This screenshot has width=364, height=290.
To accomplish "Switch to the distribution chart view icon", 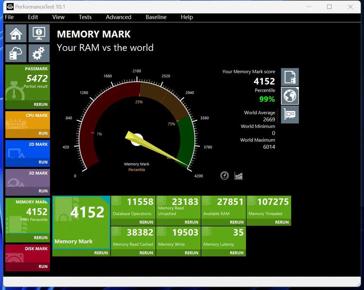I will (x=238, y=176).
